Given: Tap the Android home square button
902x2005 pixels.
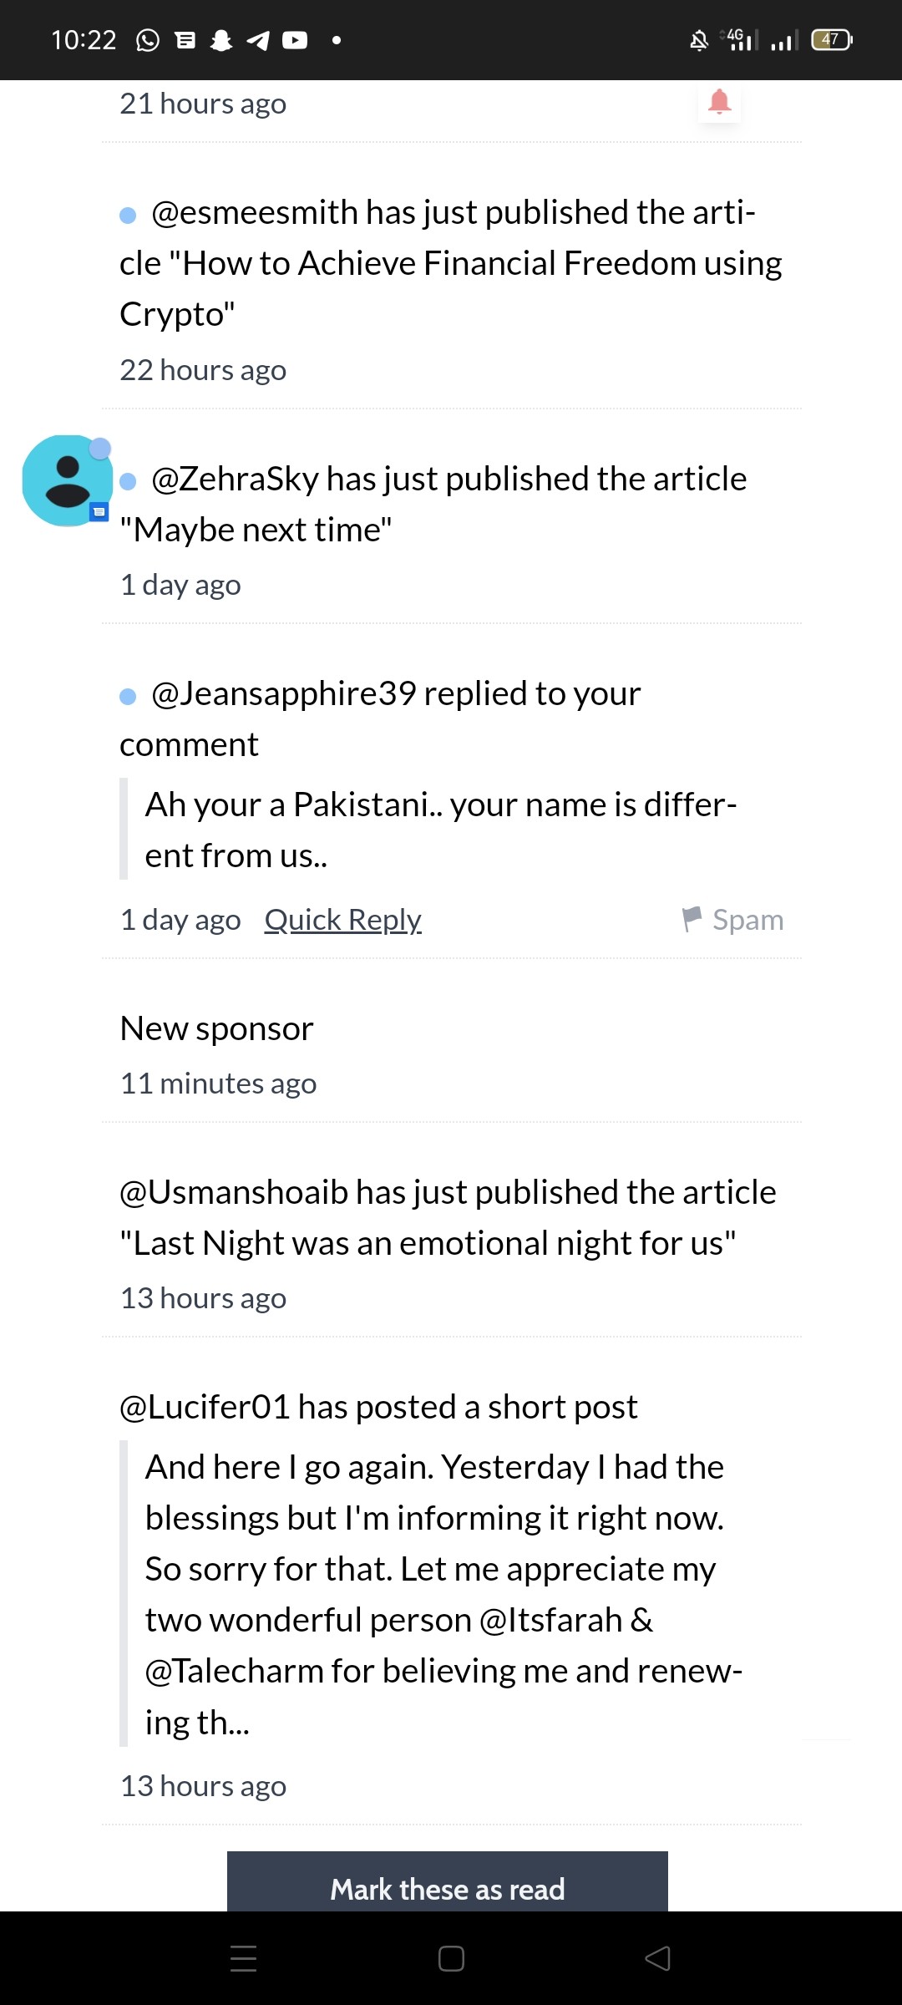Looking at the screenshot, I should tap(451, 1958).
